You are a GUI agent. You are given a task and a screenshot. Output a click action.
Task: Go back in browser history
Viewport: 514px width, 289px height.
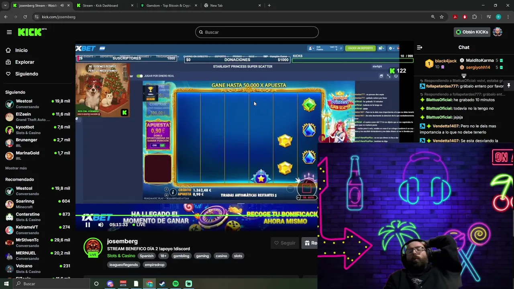pos(6,17)
